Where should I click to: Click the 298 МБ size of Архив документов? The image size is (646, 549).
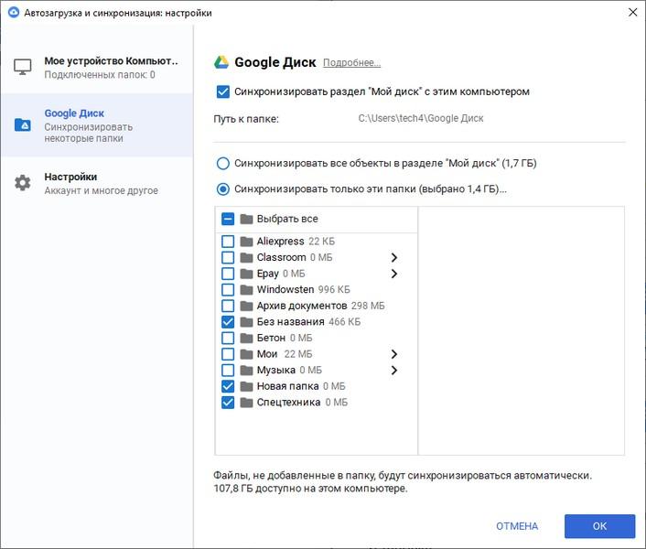pyautogui.click(x=368, y=306)
